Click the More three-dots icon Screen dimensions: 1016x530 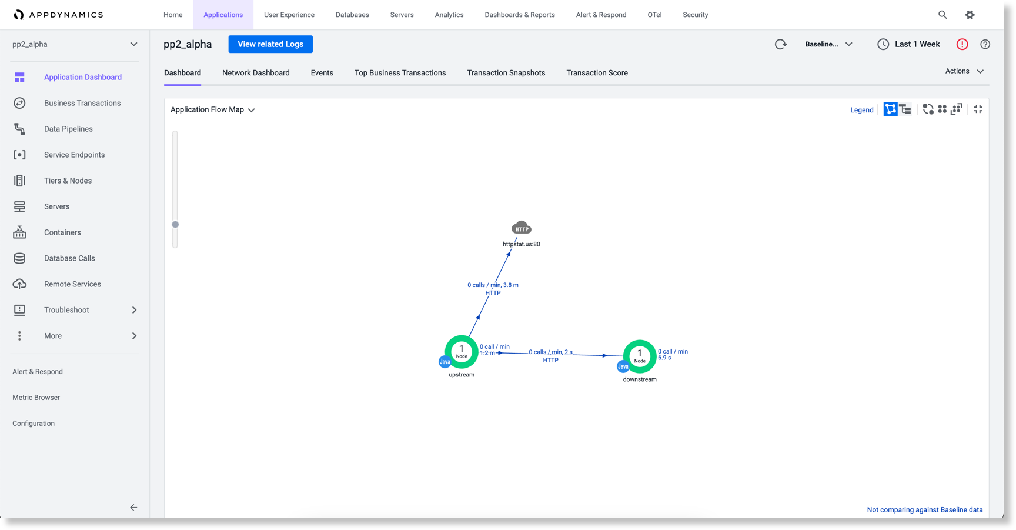pyautogui.click(x=19, y=336)
